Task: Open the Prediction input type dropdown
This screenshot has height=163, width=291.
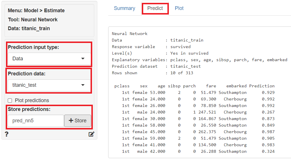Action: pos(49,59)
